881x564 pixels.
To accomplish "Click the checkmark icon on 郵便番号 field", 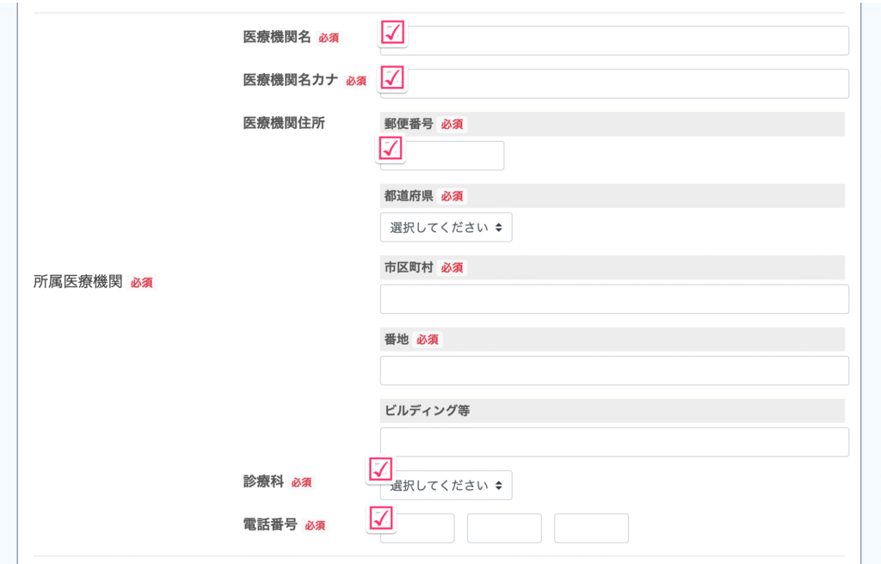I will 391,149.
